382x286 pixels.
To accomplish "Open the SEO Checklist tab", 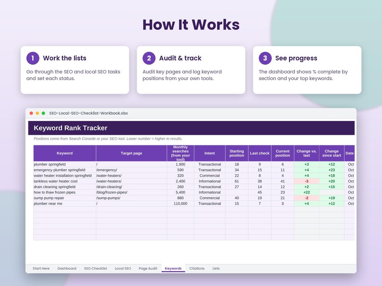I will coord(95,268).
